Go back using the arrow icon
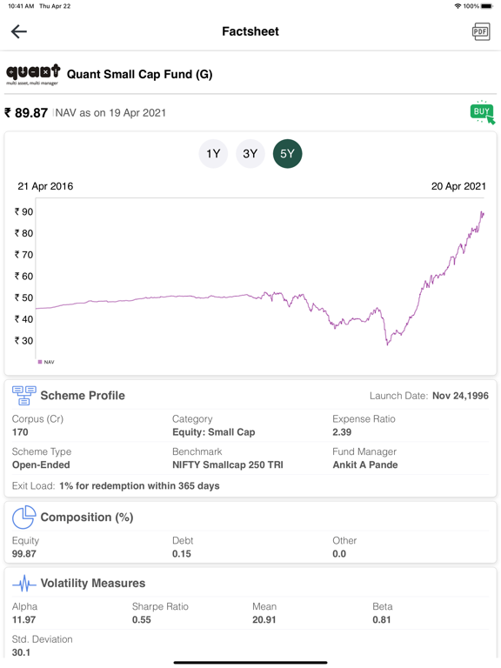 [x=19, y=31]
